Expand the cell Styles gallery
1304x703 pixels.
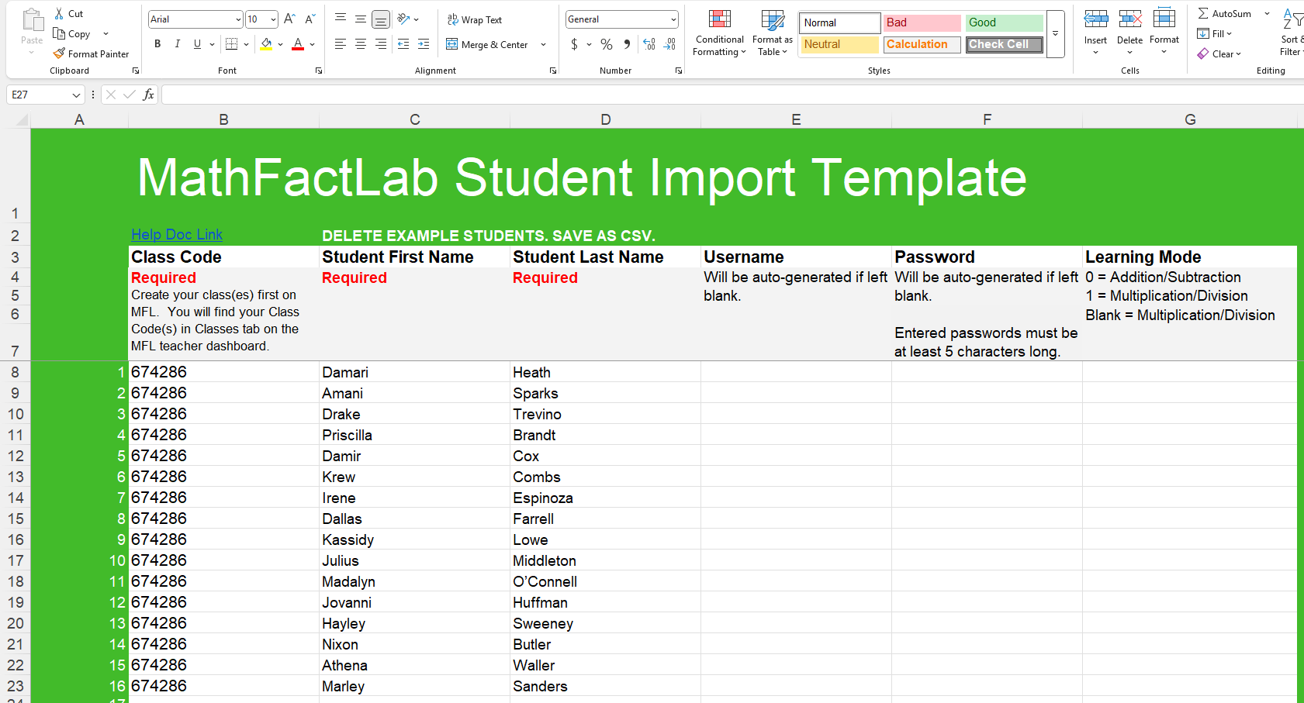tap(1055, 33)
